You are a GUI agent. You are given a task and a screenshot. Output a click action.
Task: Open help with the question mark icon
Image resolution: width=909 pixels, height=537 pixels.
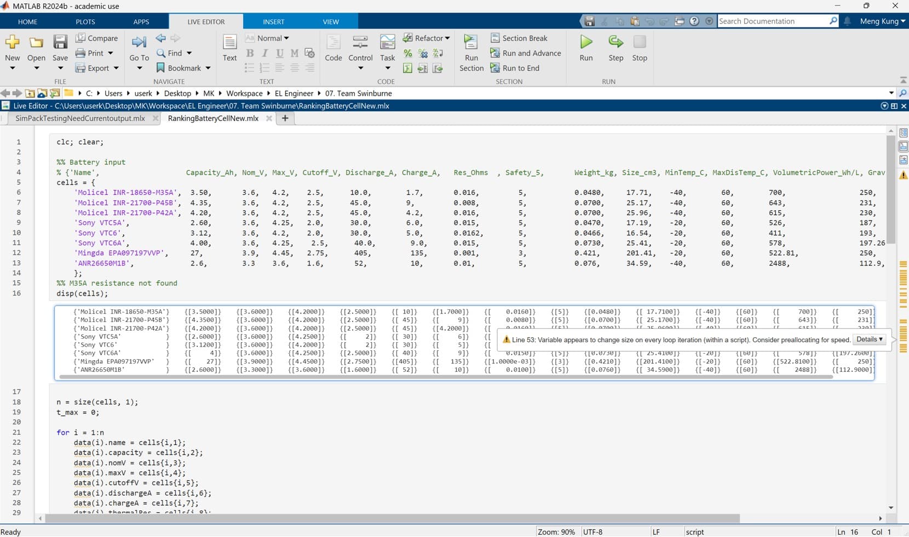pos(694,21)
